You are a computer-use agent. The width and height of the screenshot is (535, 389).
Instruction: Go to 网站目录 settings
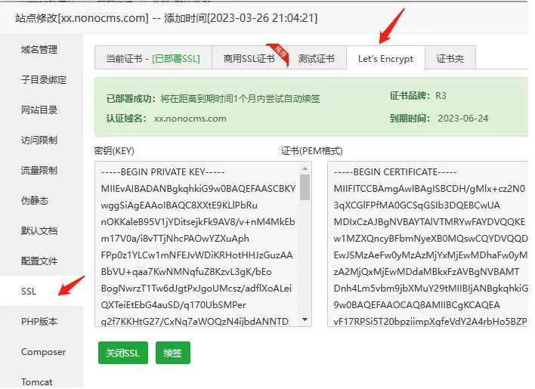click(x=39, y=110)
